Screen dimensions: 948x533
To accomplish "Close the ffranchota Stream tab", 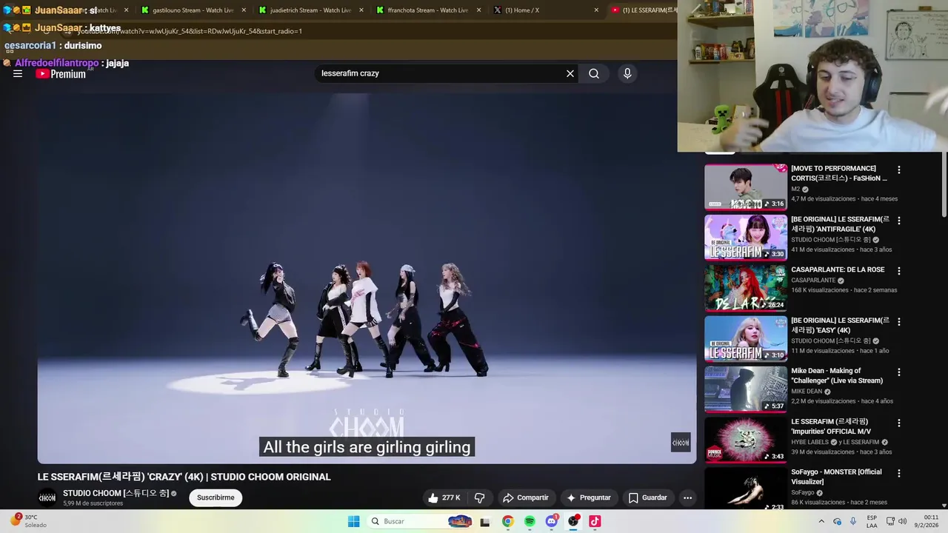I will coord(478,10).
